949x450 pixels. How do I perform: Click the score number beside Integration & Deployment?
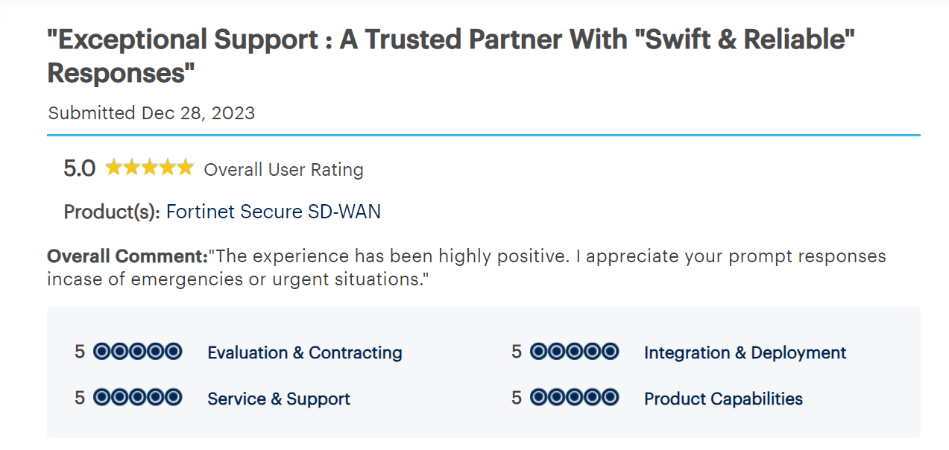click(x=517, y=352)
